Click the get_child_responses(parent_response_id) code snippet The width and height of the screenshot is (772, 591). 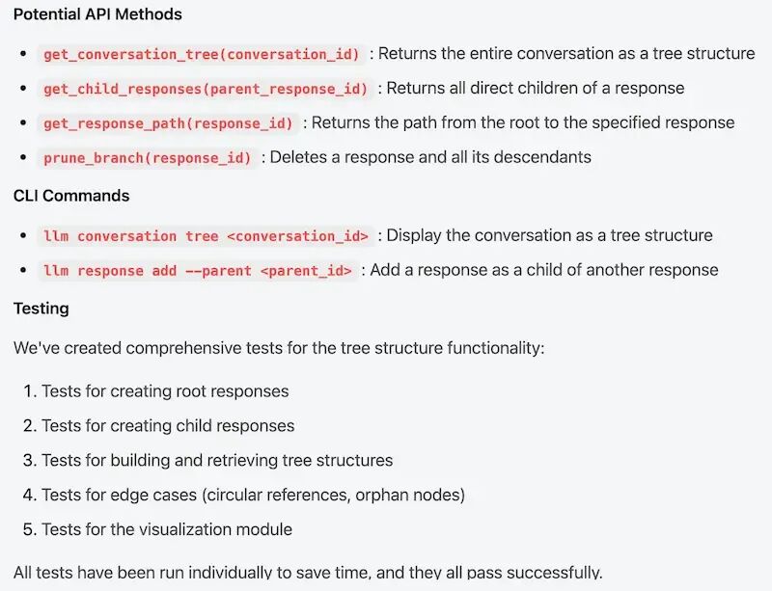click(x=206, y=89)
